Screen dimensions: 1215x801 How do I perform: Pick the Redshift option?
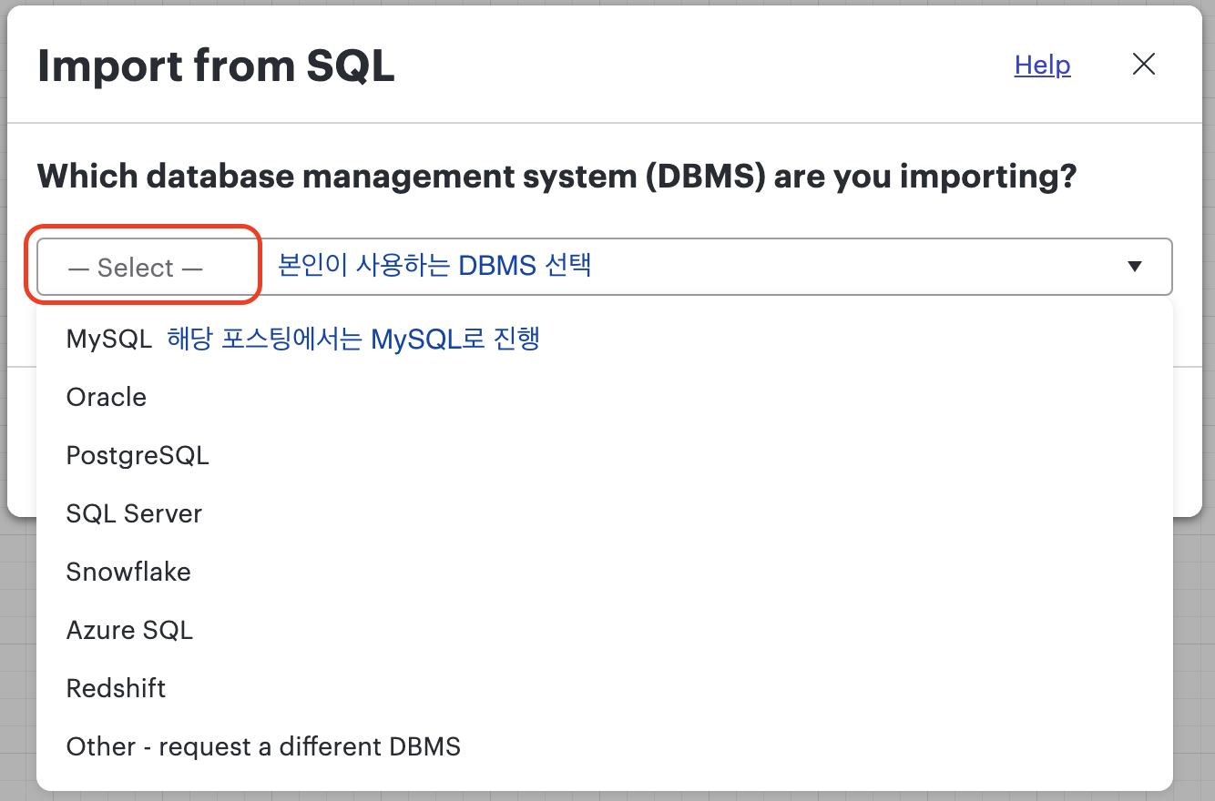[604, 688]
